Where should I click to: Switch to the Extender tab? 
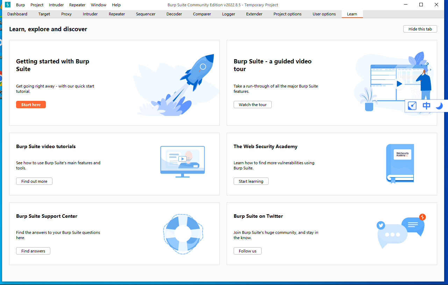pos(254,14)
